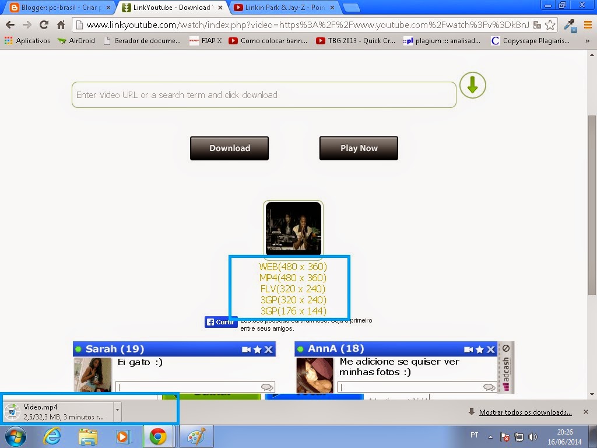Close the Linkin Park & Jay-Z tab
Viewport: 597px width, 448px height.
332,7
